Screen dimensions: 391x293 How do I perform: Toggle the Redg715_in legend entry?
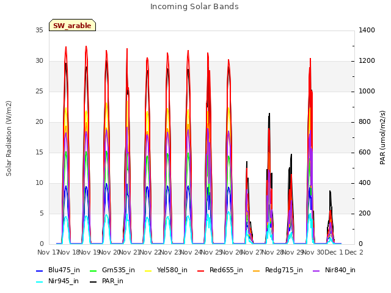(x=278, y=270)
